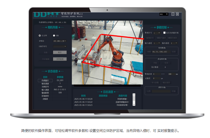Click the 时间 log column header
210x138 pixels.
tap(83, 95)
